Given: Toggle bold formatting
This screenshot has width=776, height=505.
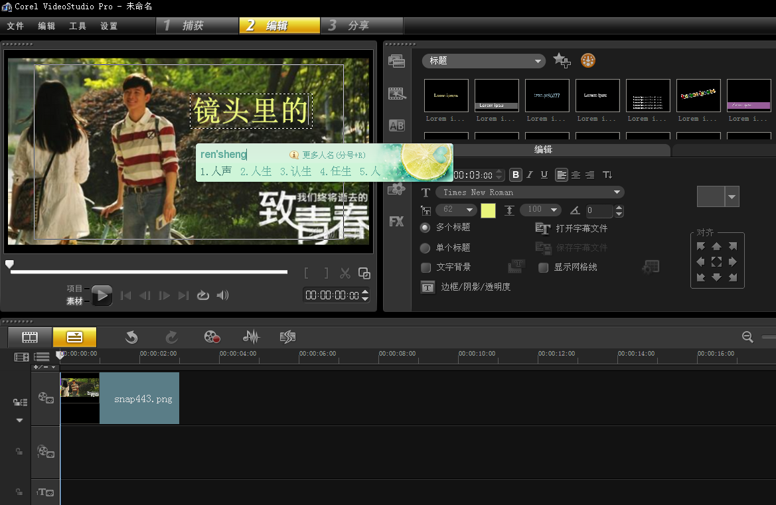Looking at the screenshot, I should (x=516, y=175).
